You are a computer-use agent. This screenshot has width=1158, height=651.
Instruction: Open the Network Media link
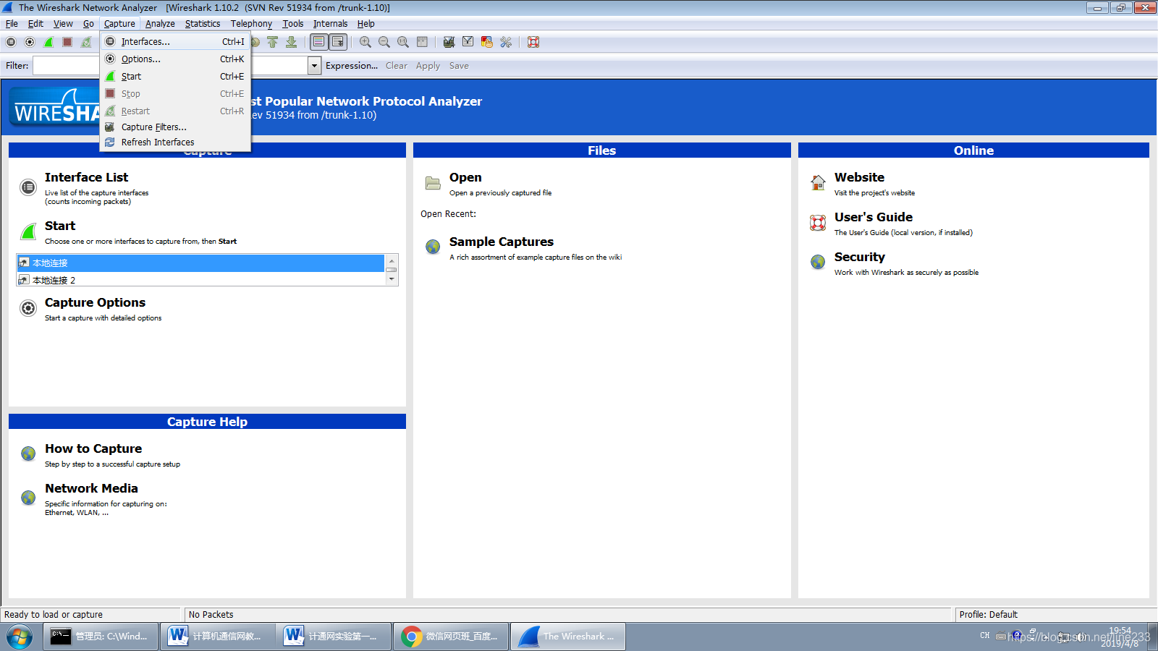pyautogui.click(x=91, y=488)
